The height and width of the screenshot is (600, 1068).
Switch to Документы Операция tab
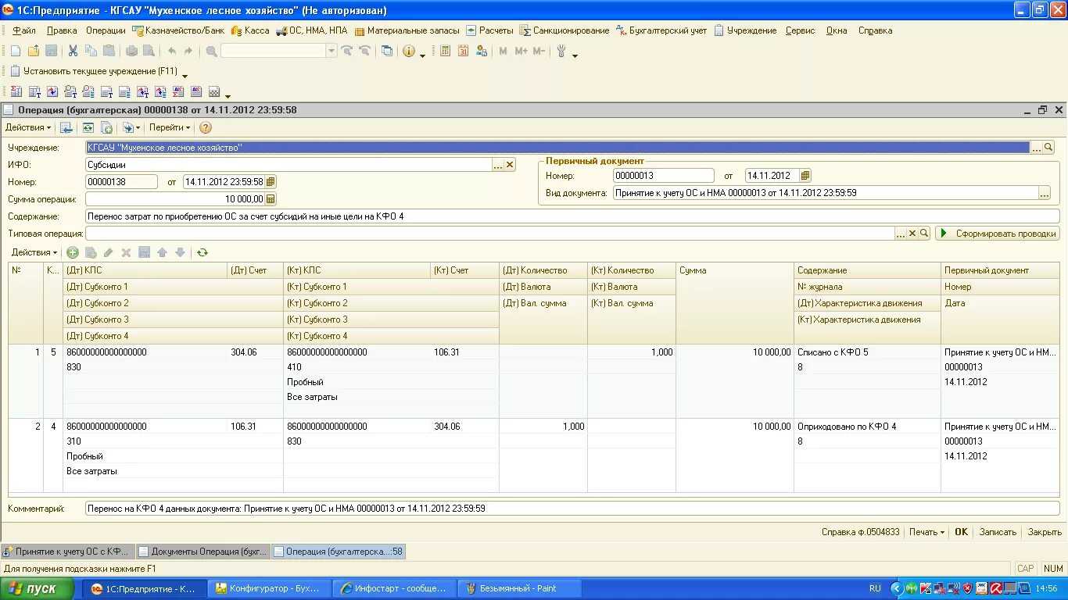pyautogui.click(x=204, y=552)
